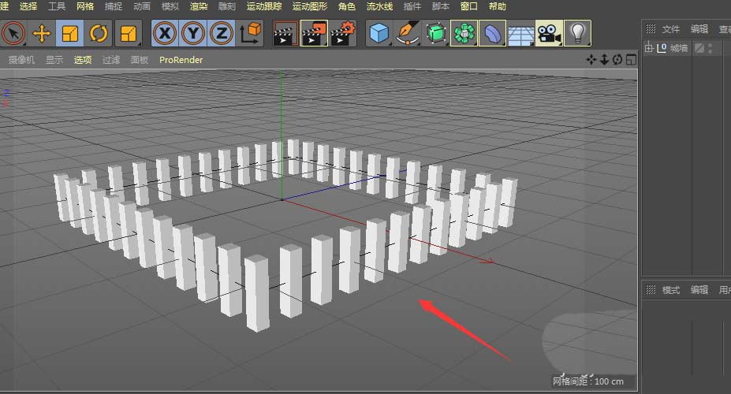Open the 流水线 menu
Screen dimensions: 731x394
(379, 6)
